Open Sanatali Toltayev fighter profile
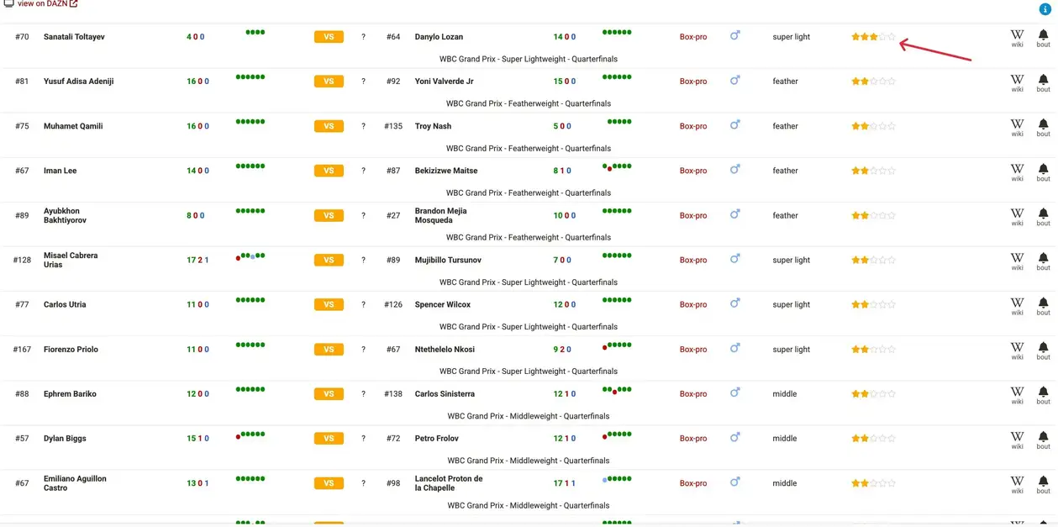1058x527 pixels. pos(74,37)
